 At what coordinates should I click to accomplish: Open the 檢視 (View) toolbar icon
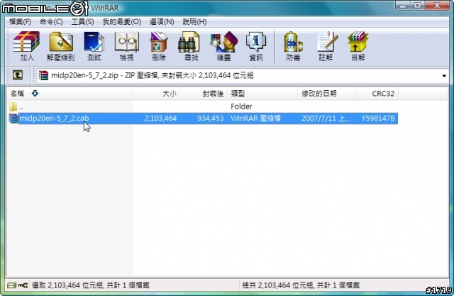[x=127, y=46]
